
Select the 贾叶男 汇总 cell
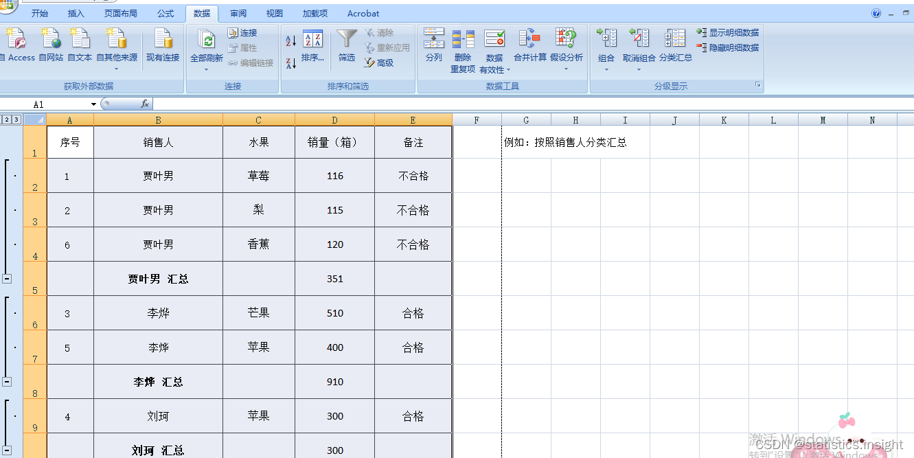point(158,279)
